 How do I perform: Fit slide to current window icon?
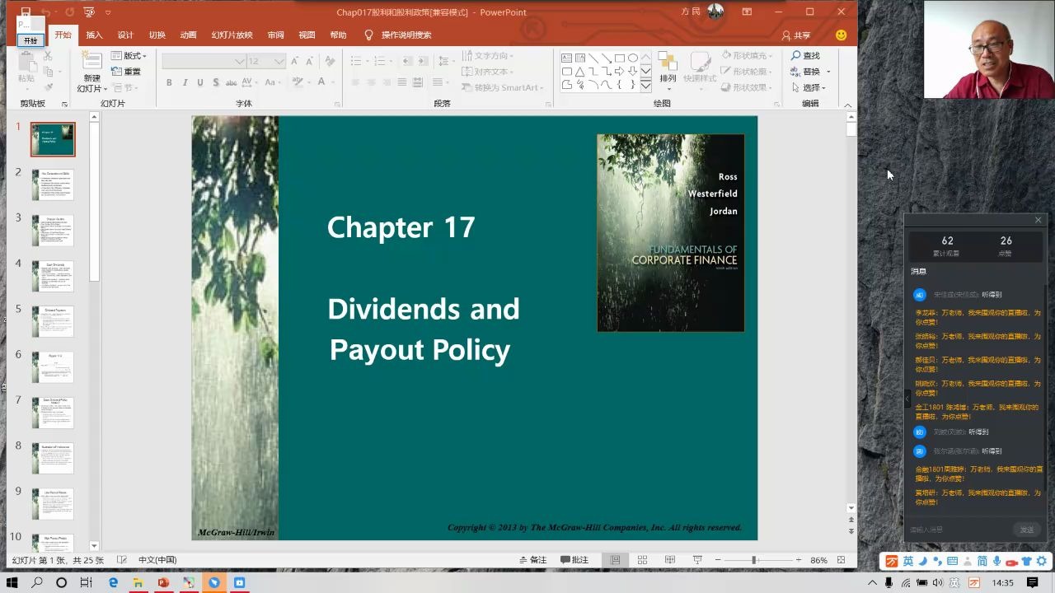tap(842, 560)
